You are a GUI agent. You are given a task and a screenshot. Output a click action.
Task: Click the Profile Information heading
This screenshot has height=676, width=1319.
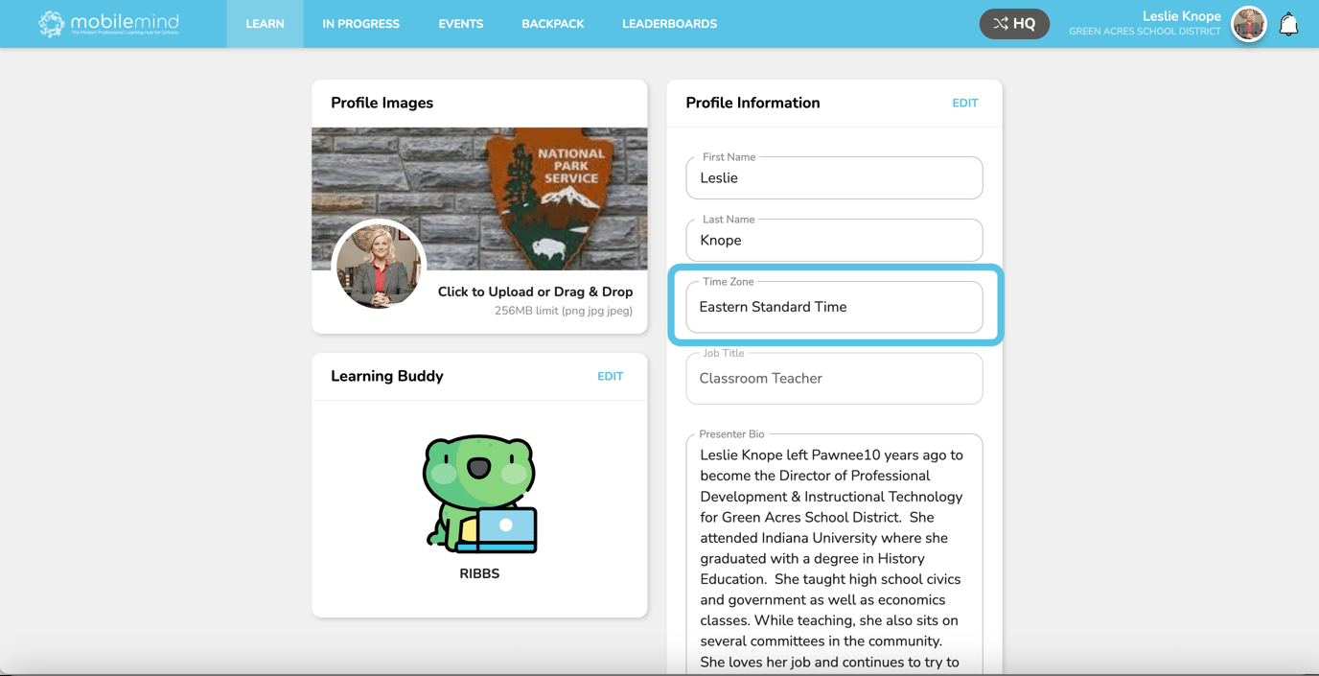752,103
